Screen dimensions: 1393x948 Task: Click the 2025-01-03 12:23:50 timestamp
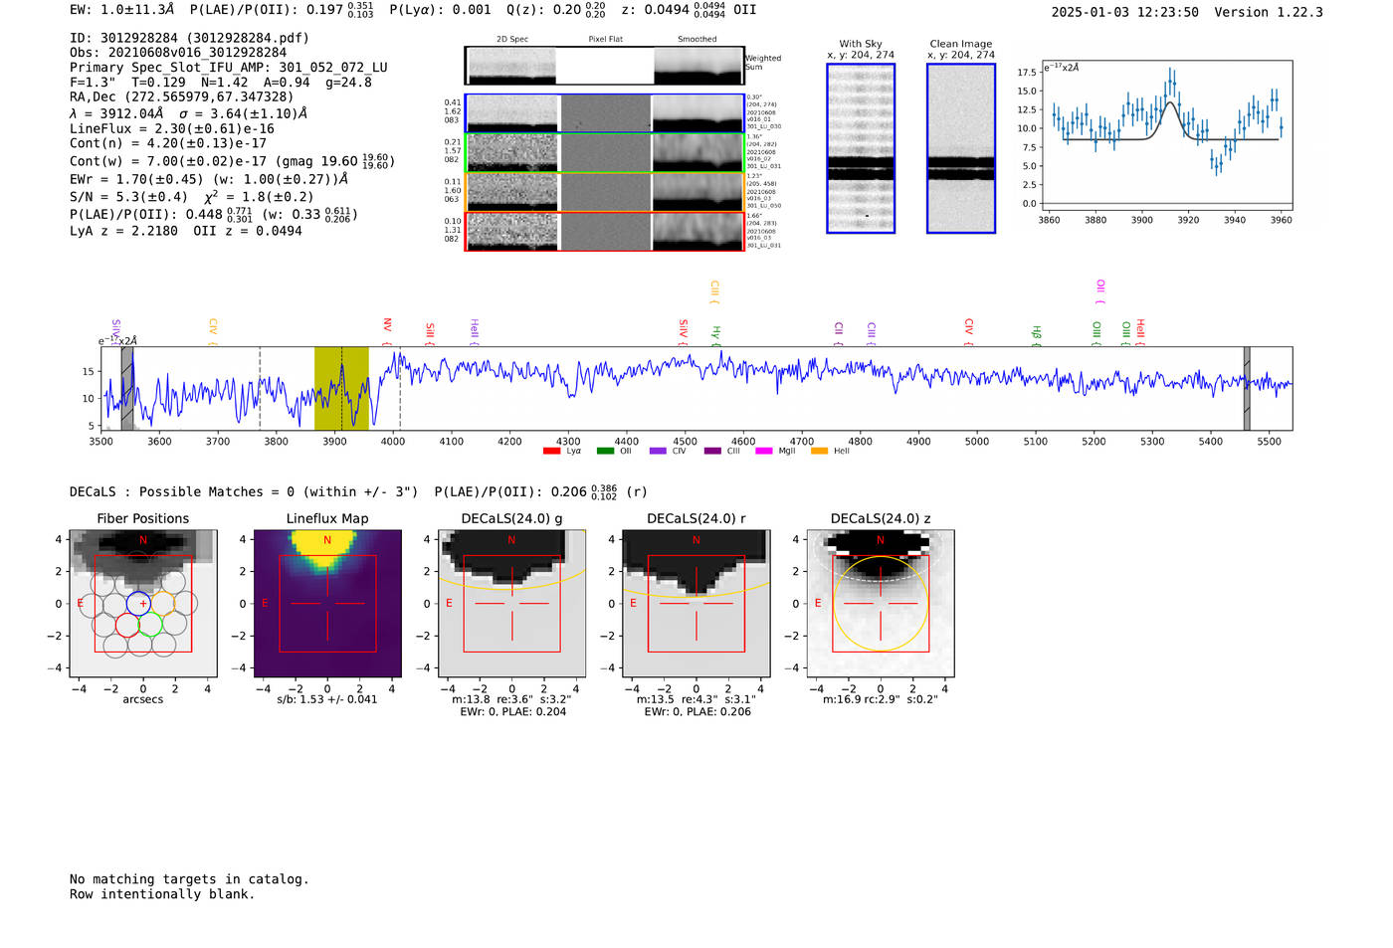(x=1125, y=12)
